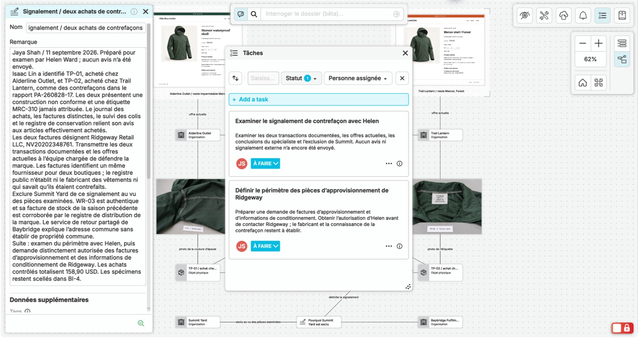This screenshot has width=638, height=338.
Task: Zoom out with the minus button
Action: (x=583, y=44)
